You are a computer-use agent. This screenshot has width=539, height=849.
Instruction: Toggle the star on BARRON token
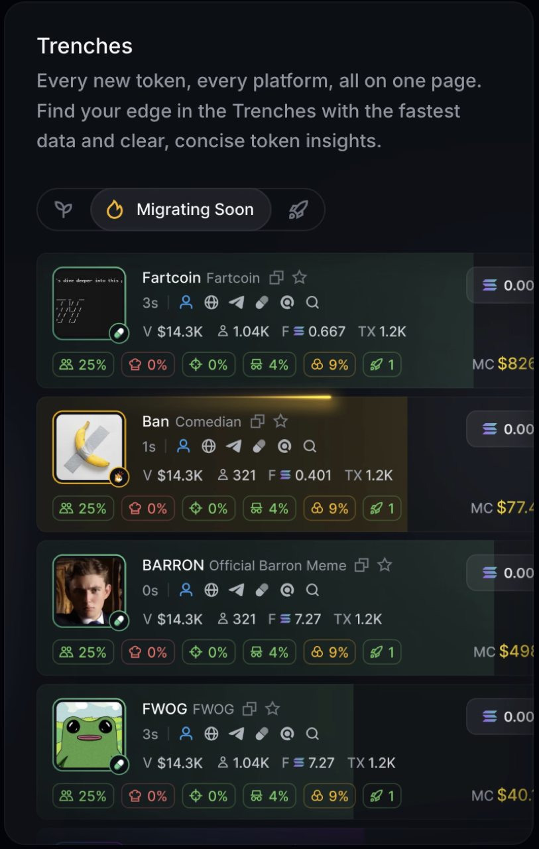385,565
